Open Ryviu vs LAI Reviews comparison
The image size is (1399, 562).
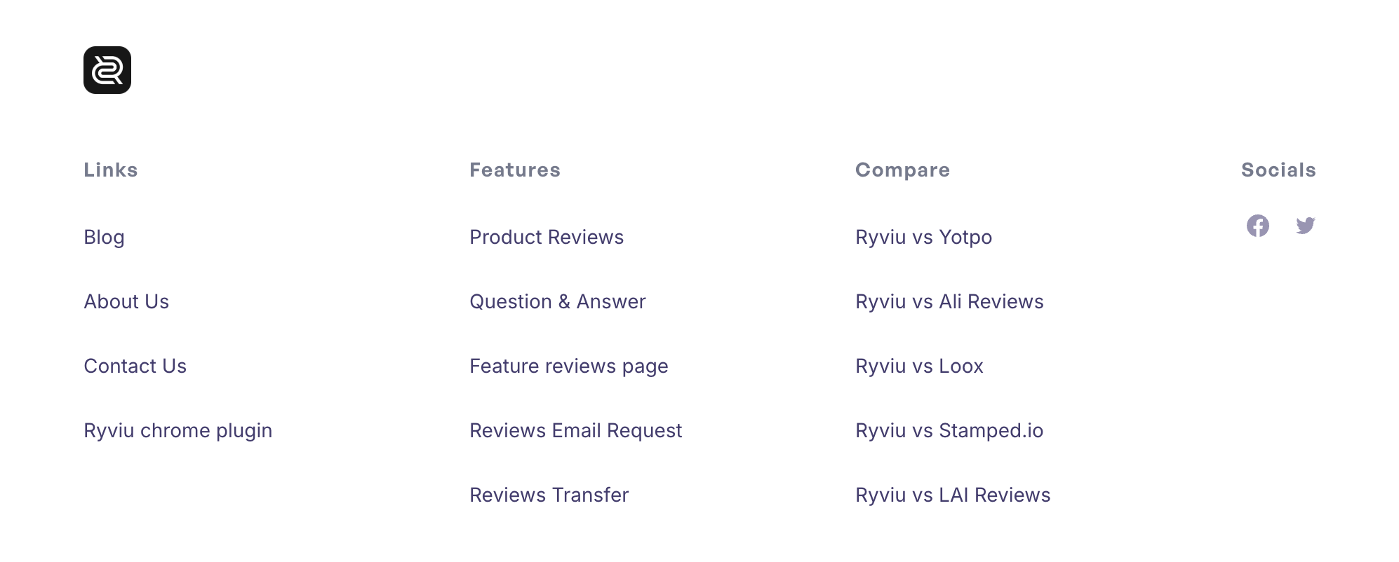953,495
